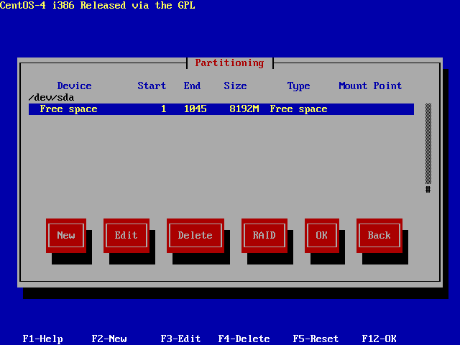Click the End column header
460x345 pixels.
[192, 86]
